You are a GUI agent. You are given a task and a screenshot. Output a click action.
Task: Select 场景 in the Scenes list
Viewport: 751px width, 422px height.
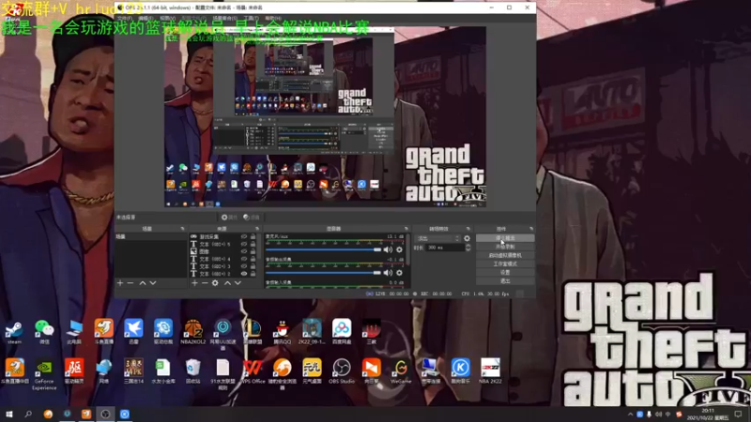tap(150, 237)
